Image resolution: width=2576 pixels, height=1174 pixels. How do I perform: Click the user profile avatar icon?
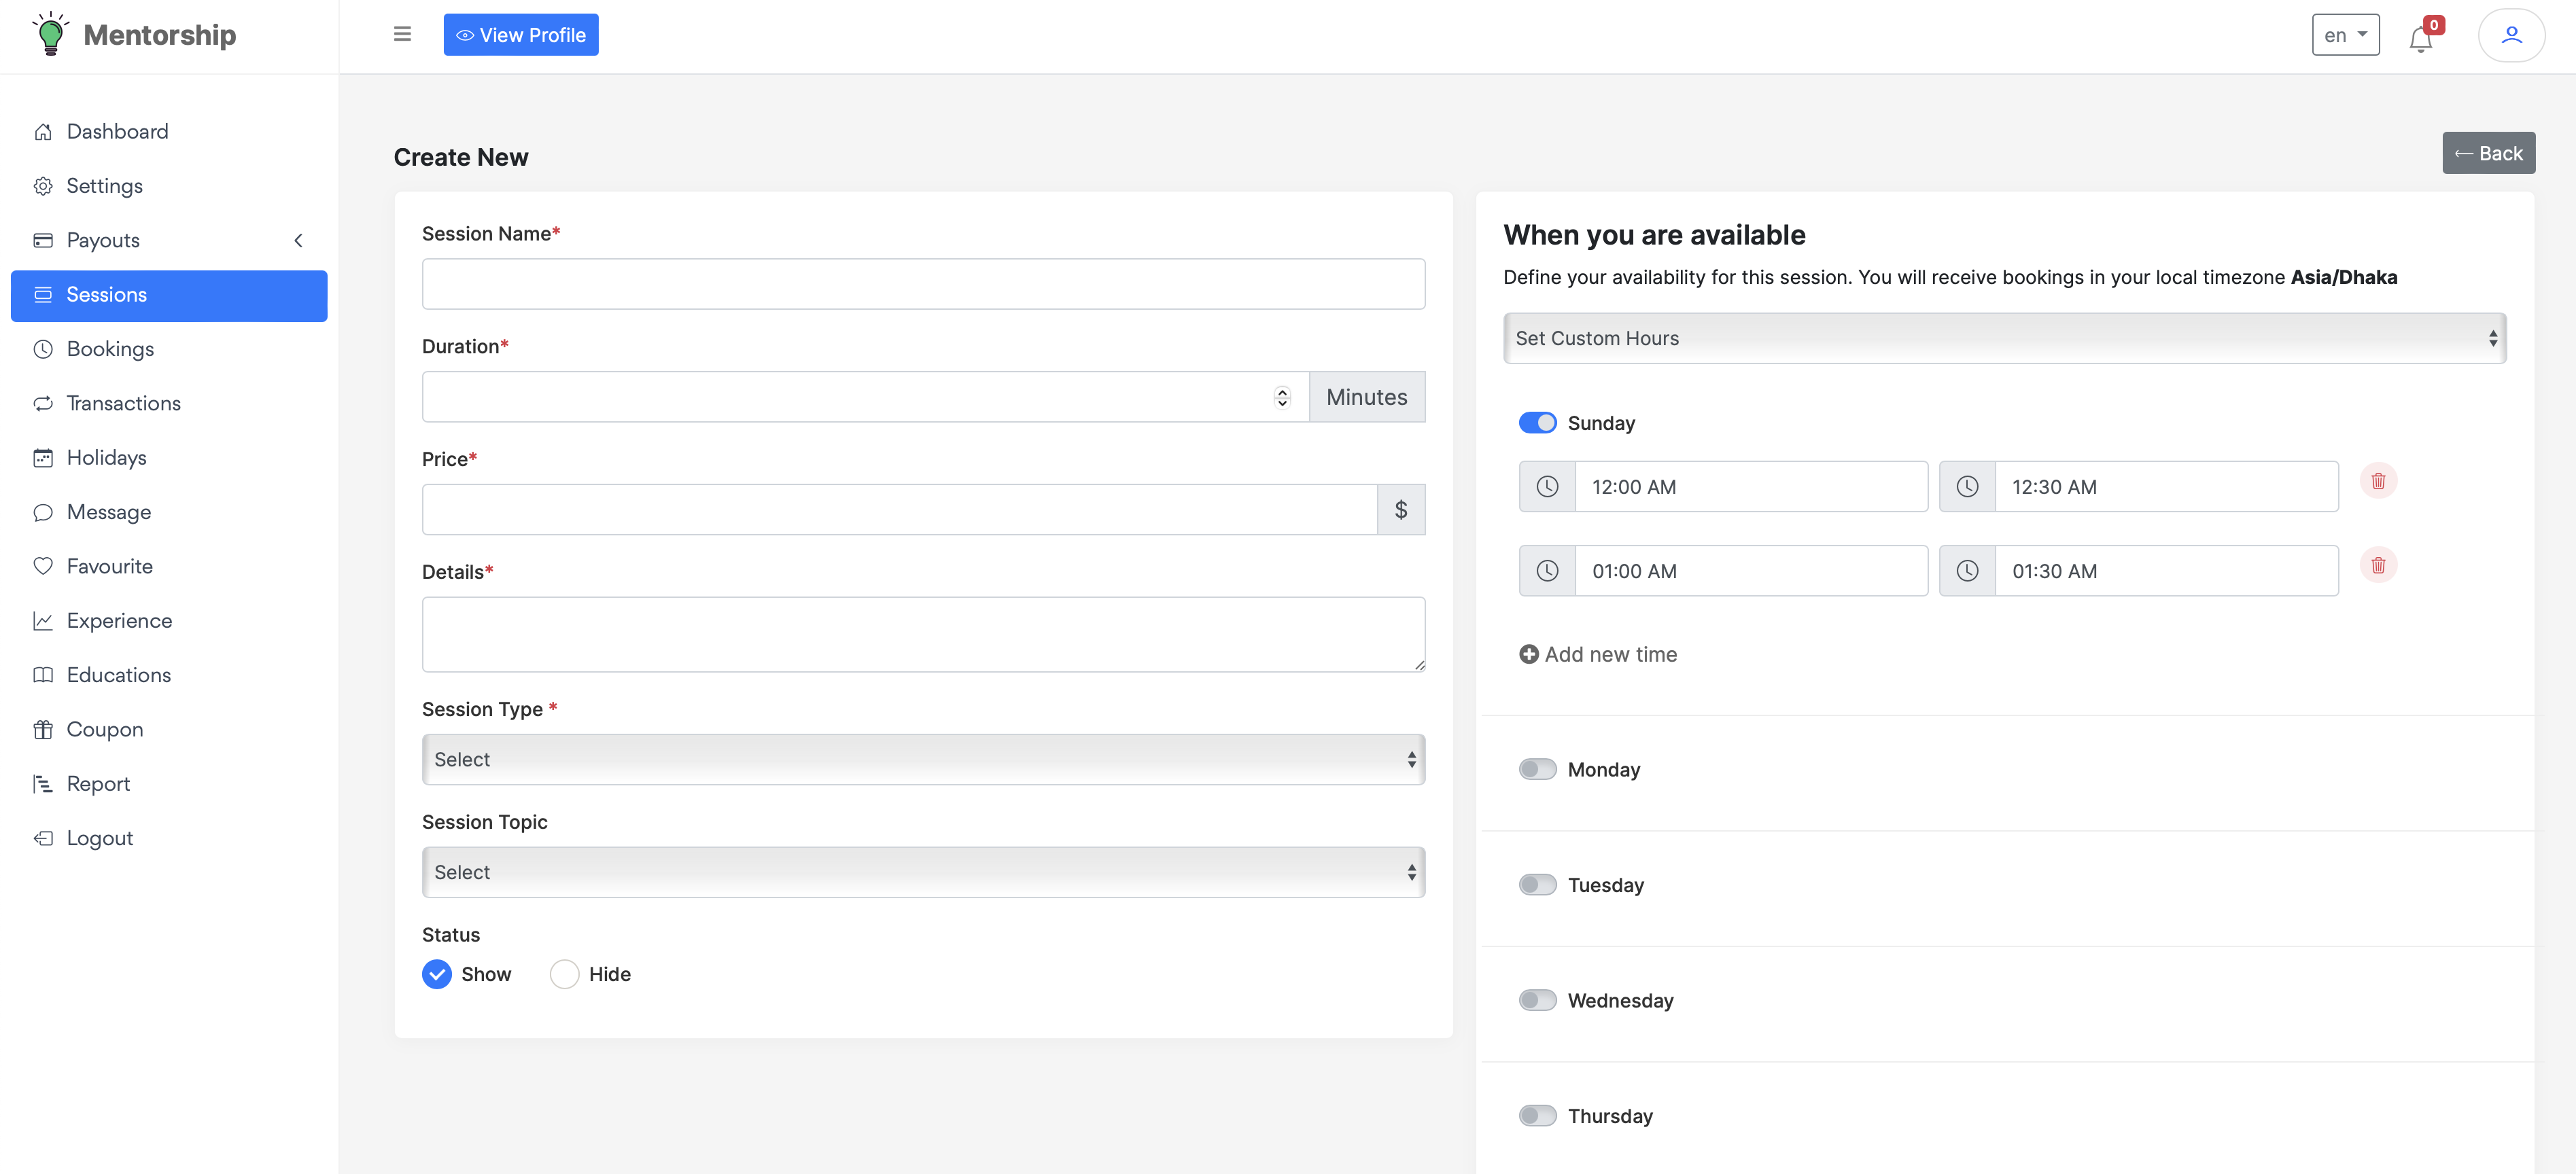click(2510, 35)
